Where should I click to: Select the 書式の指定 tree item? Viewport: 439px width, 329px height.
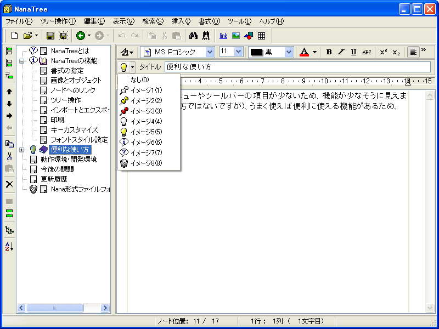67,71
